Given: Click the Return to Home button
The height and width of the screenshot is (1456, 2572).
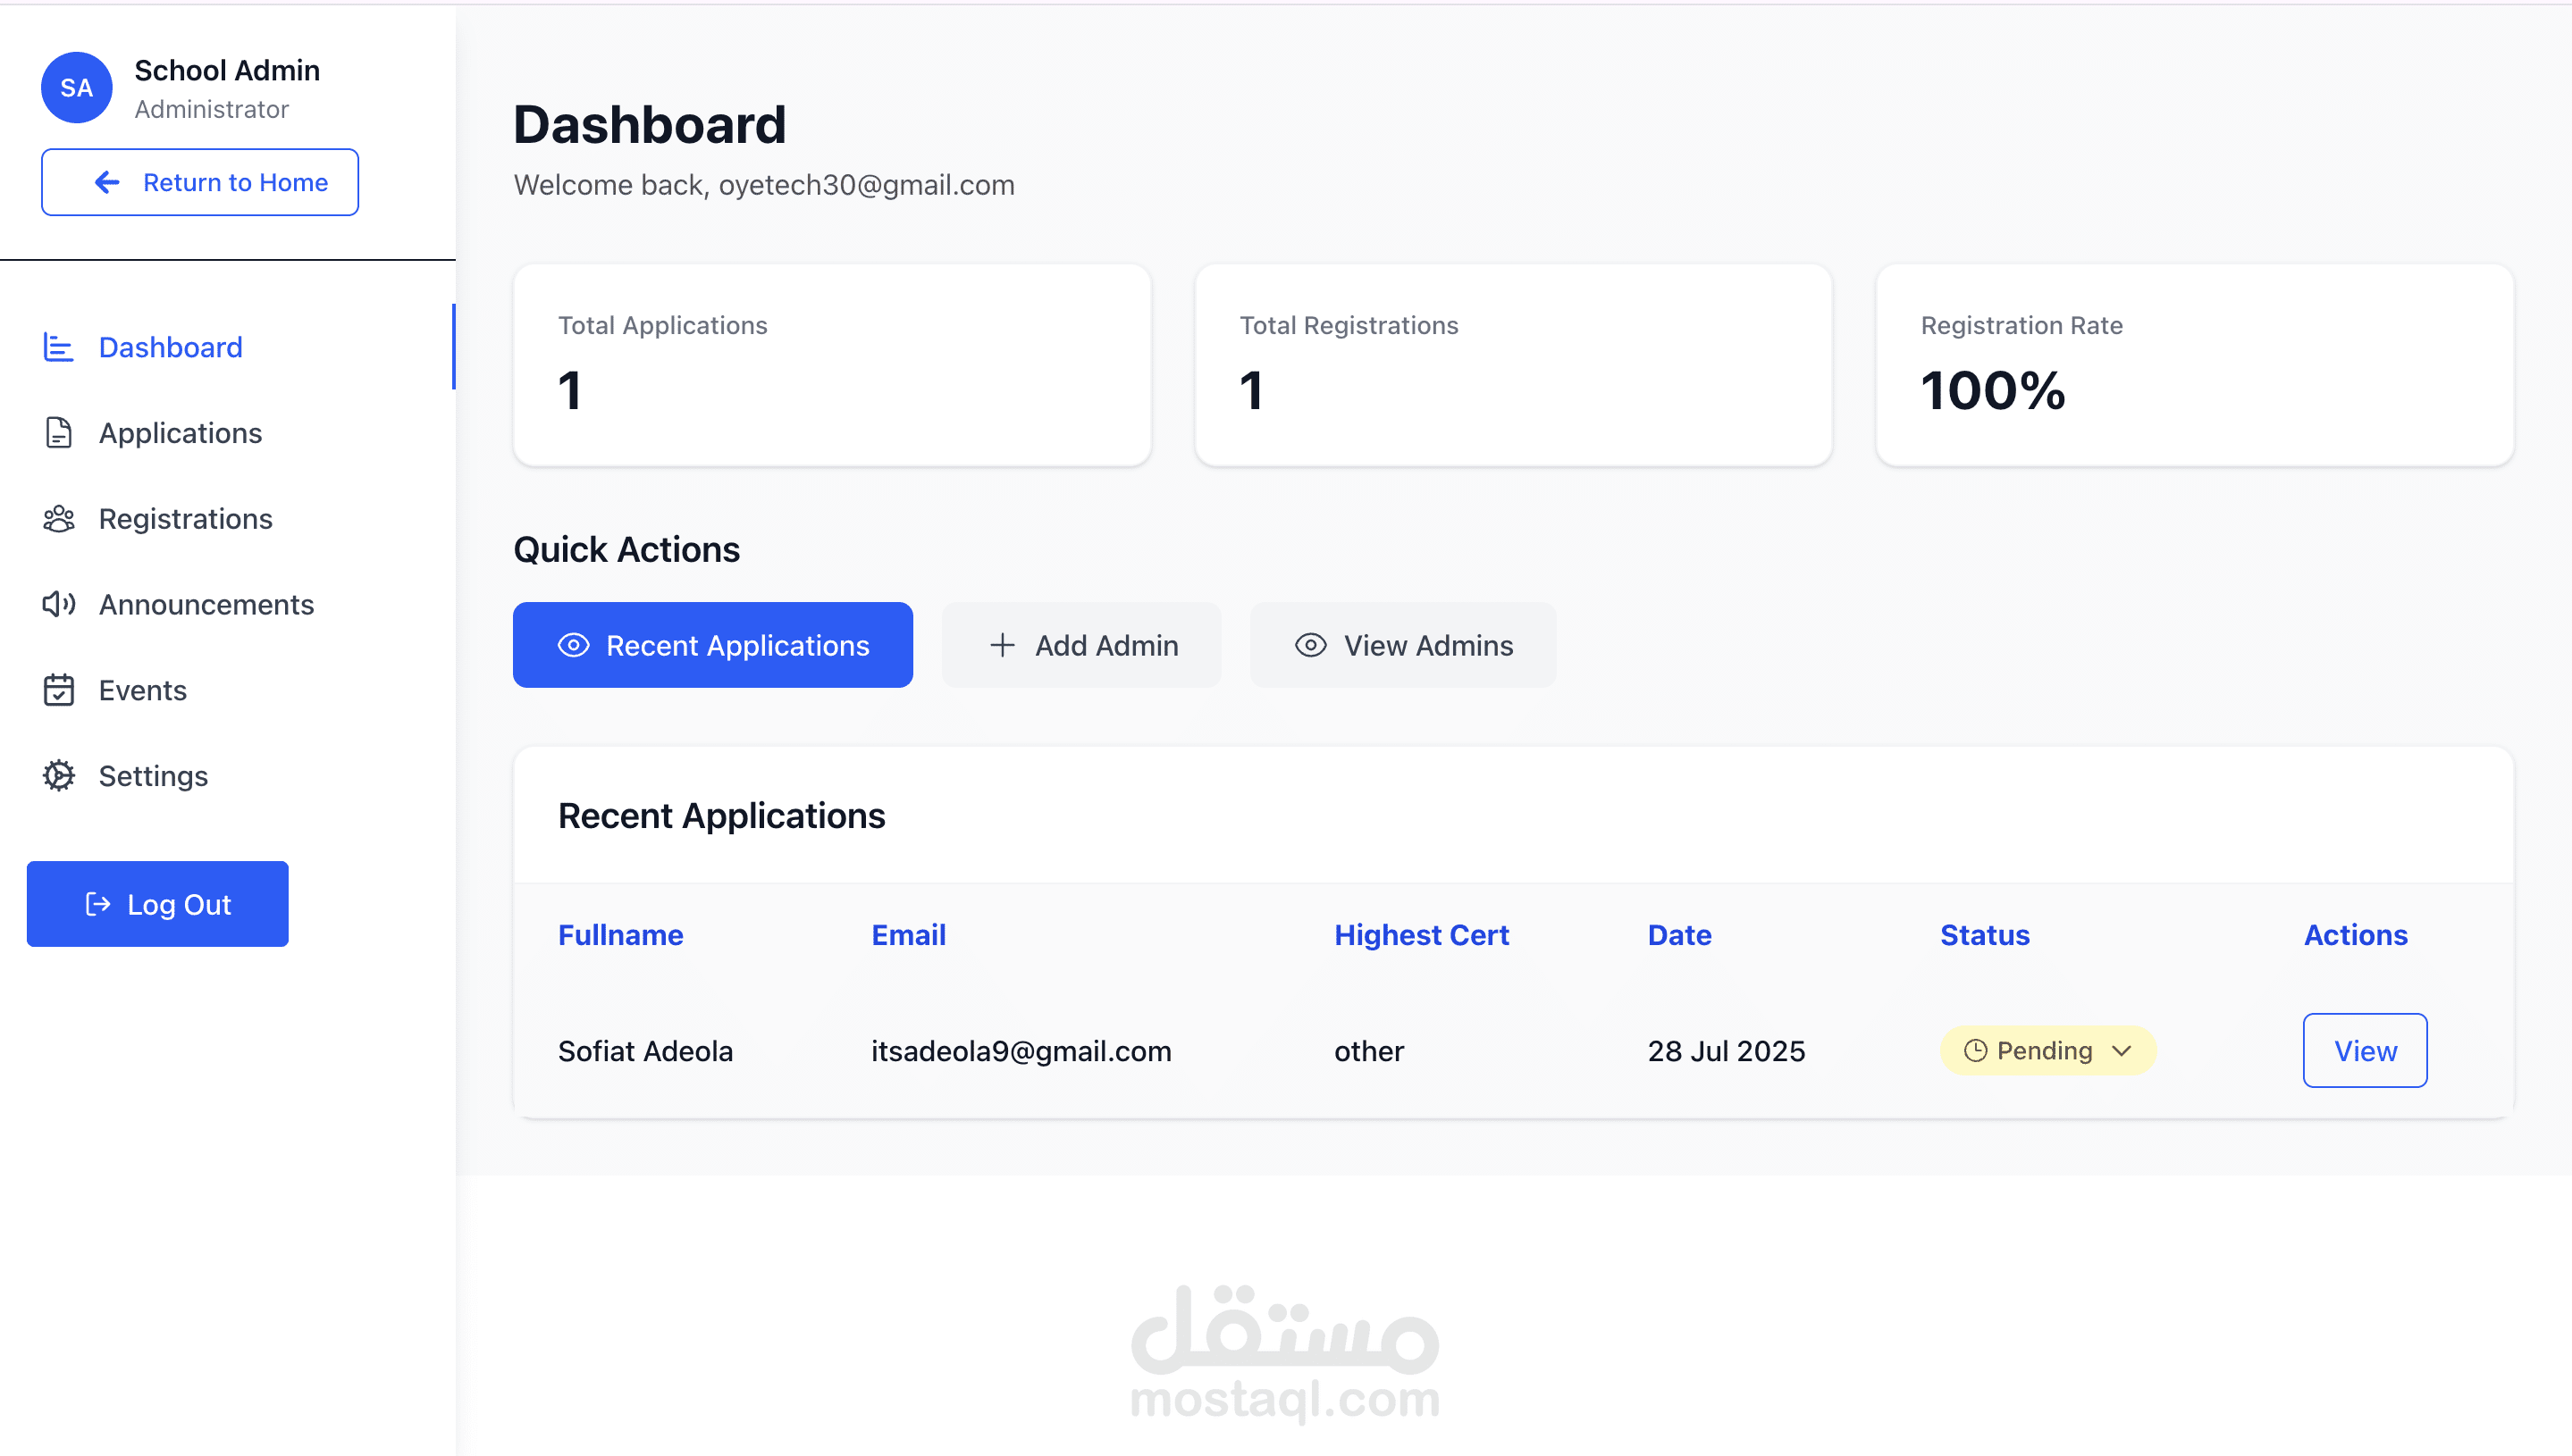Looking at the screenshot, I should pos(200,182).
